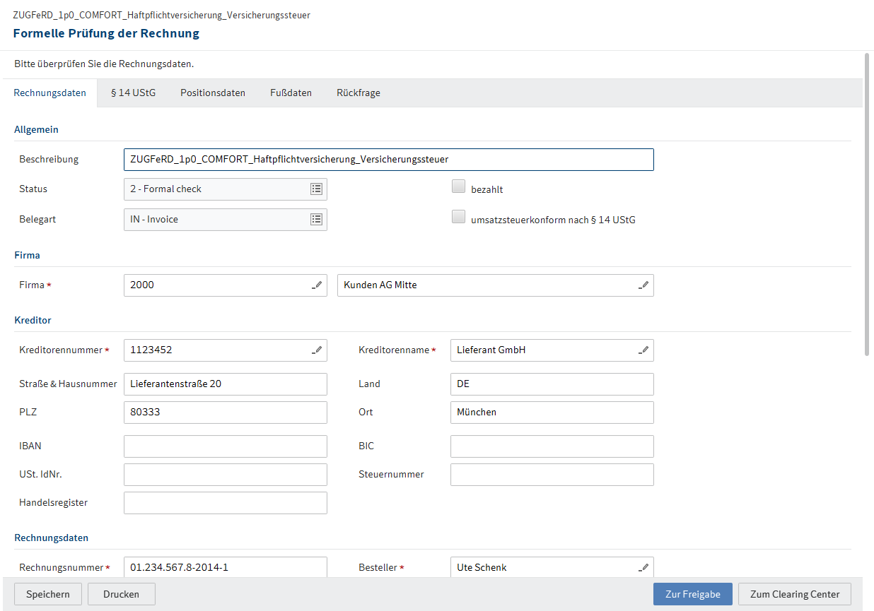The height and width of the screenshot is (611, 874).
Task: Click the Drucken button
Action: (122, 594)
